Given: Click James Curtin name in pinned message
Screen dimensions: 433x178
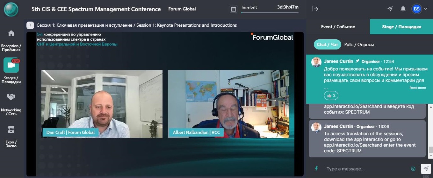Looking at the screenshot, I should point(339,61).
